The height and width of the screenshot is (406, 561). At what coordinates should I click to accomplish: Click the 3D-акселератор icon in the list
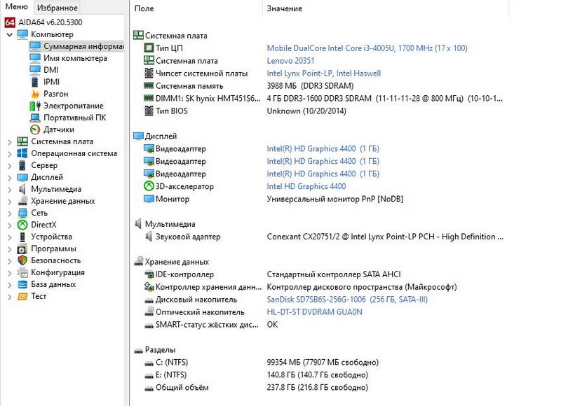point(149,187)
